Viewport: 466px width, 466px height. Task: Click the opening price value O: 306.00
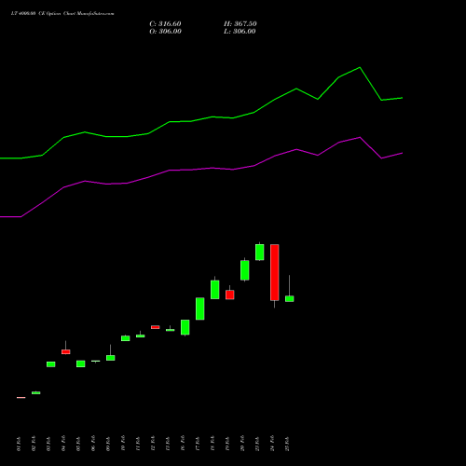[x=165, y=32]
